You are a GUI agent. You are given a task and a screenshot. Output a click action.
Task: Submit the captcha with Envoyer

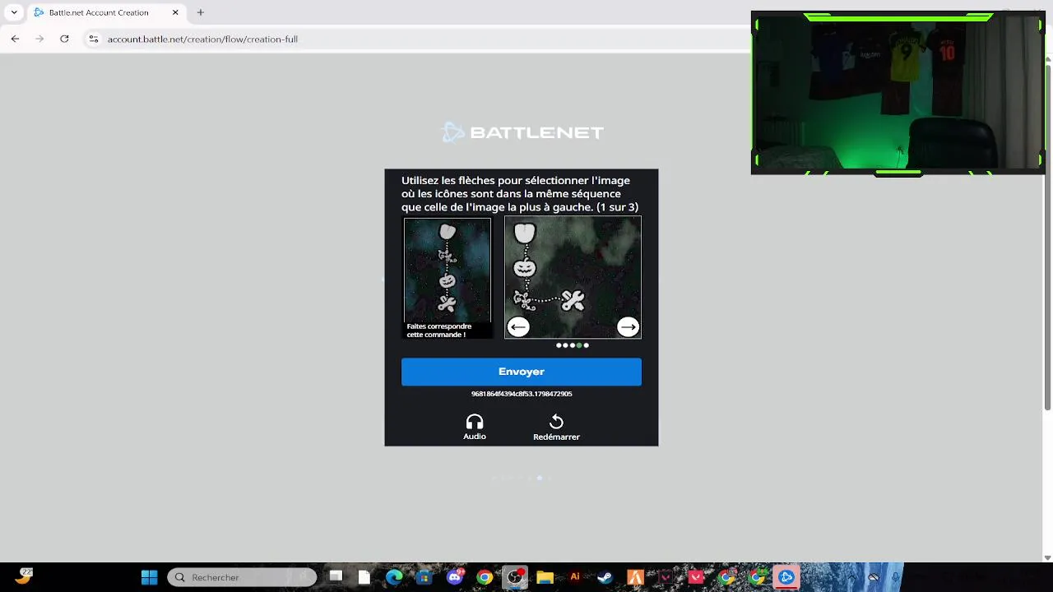point(522,372)
